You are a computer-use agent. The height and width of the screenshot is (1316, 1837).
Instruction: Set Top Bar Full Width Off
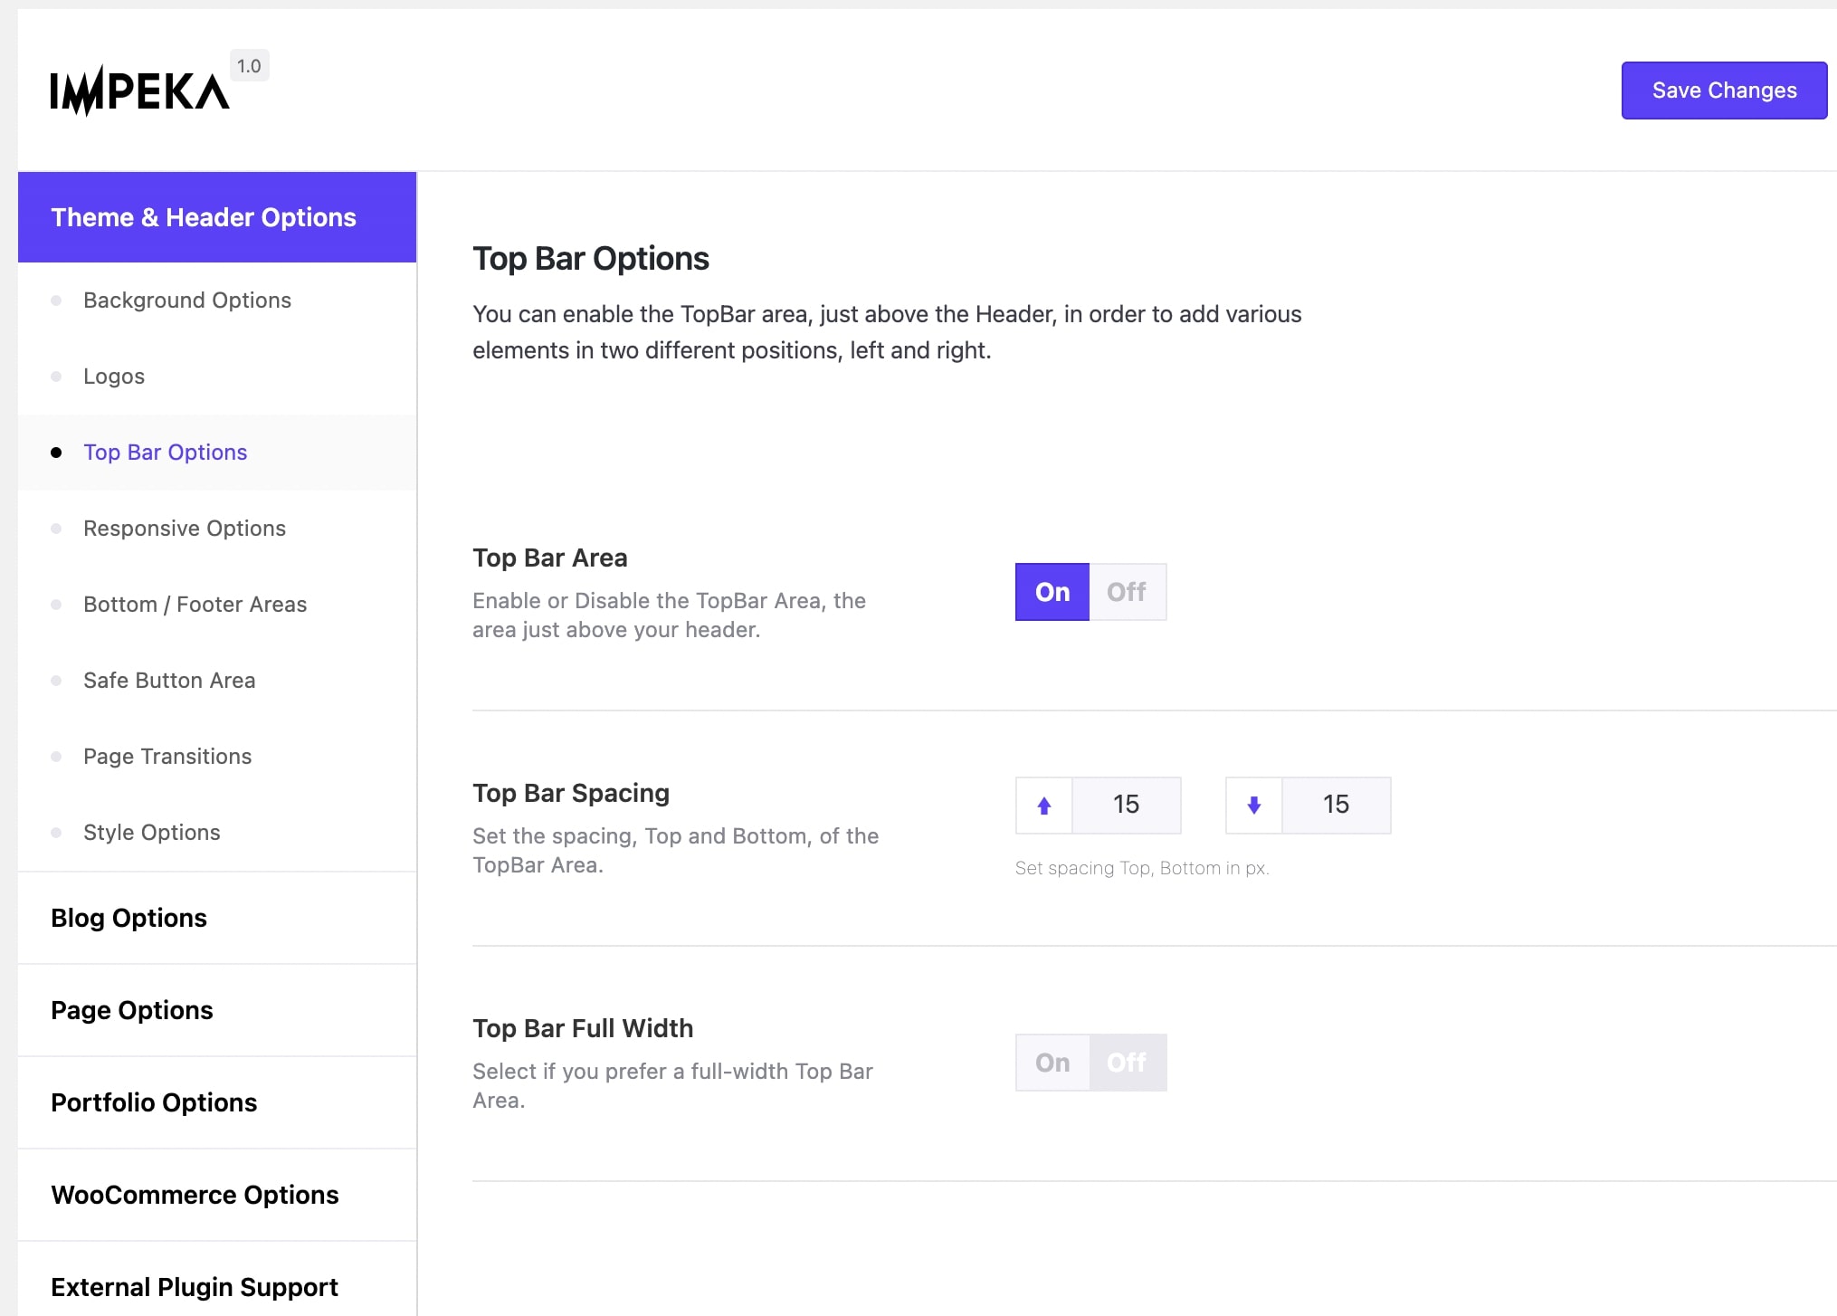pyautogui.click(x=1127, y=1063)
